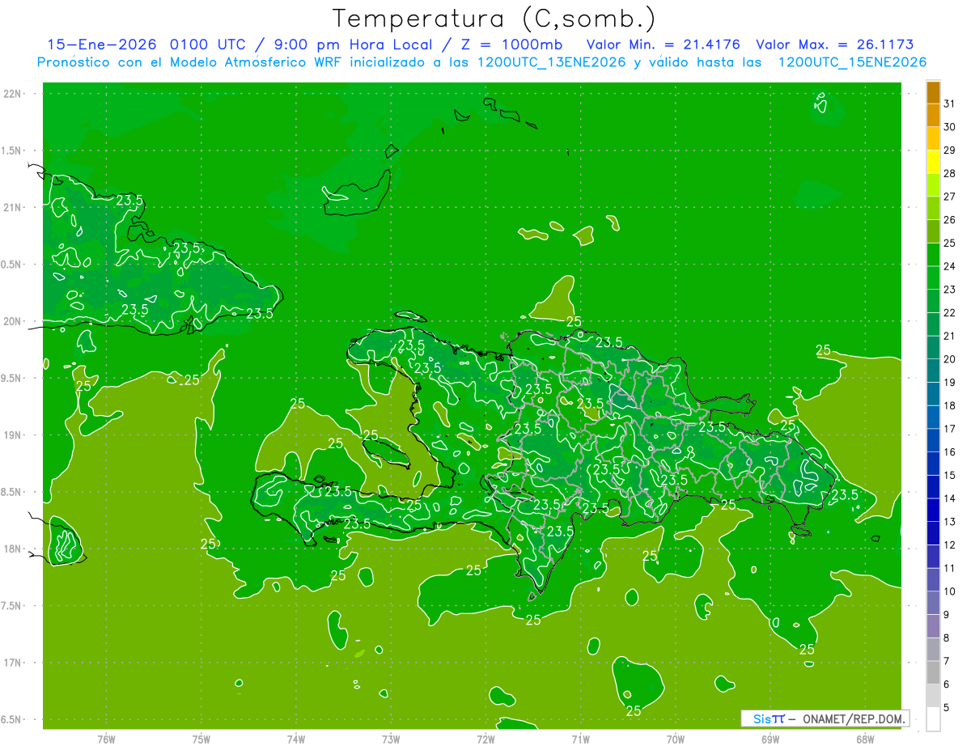Click the legend value '25'

coord(950,243)
